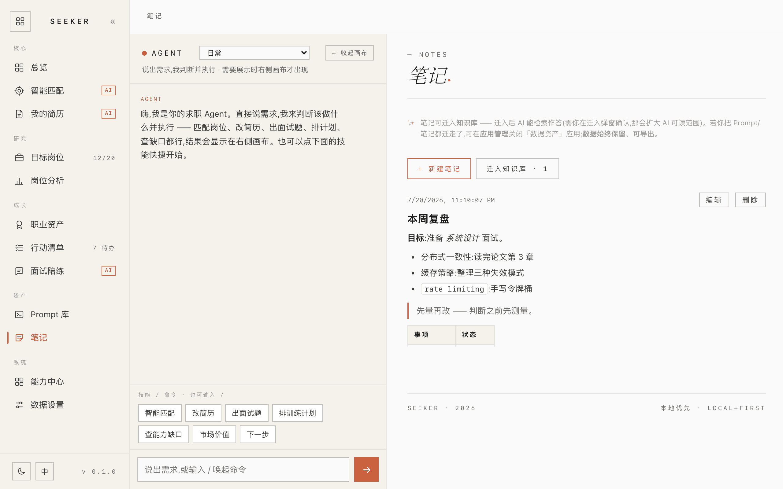
Task: Click the 数据设置 sliders icon
Action: point(19,405)
